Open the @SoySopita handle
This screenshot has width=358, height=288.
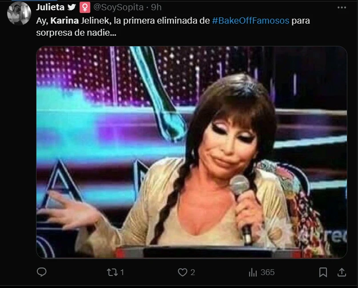tap(118, 7)
